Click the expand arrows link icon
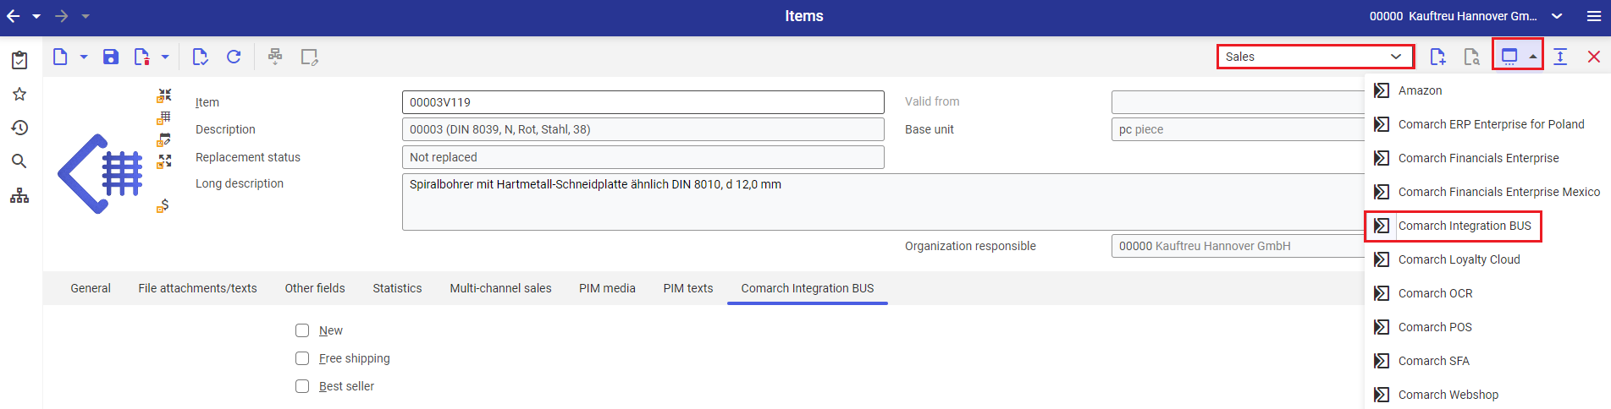 [x=164, y=161]
